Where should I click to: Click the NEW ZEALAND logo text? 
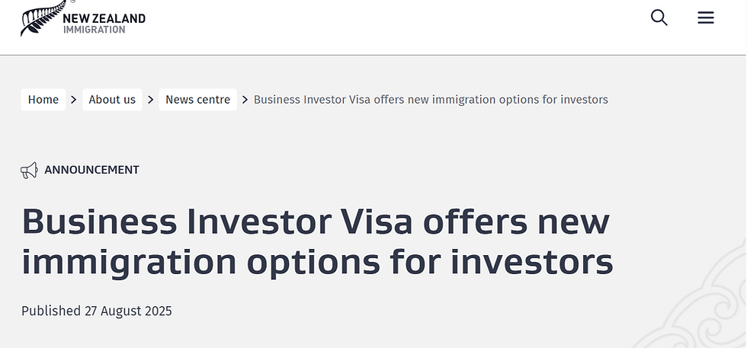104,18
